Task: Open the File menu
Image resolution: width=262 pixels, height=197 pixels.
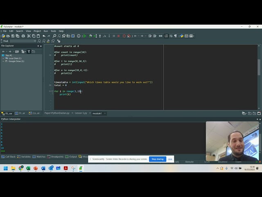Action: pos(5,31)
